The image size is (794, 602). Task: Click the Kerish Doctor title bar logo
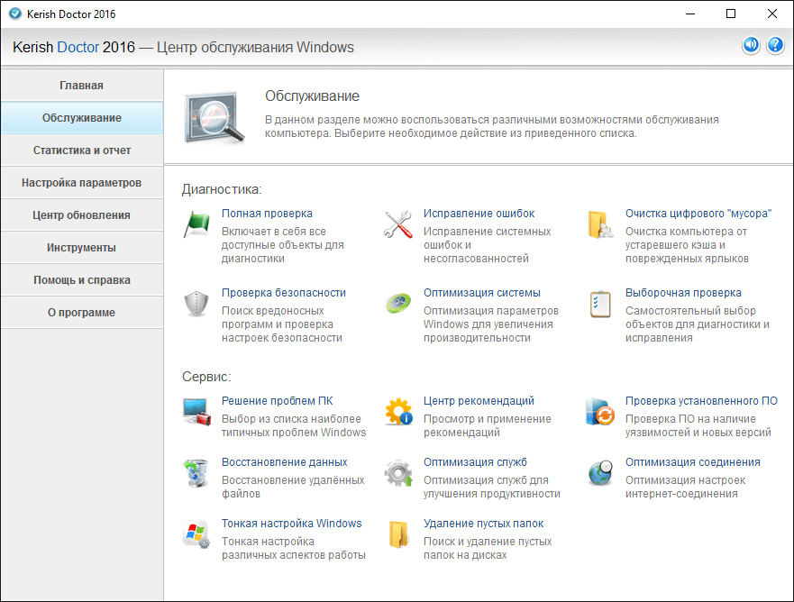(15, 14)
